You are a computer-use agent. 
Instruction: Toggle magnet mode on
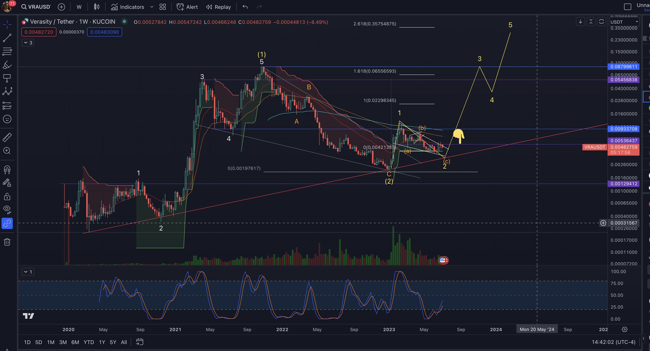tap(7, 169)
